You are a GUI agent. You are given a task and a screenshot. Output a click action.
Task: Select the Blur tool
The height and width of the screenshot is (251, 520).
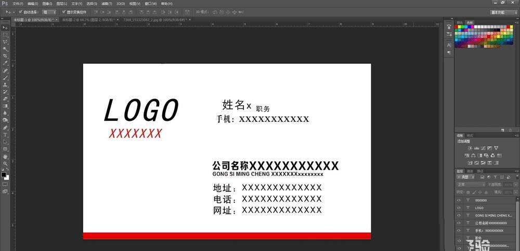5,113
